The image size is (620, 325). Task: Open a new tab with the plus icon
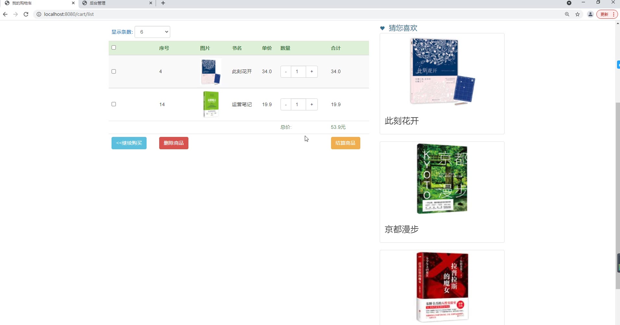(163, 3)
